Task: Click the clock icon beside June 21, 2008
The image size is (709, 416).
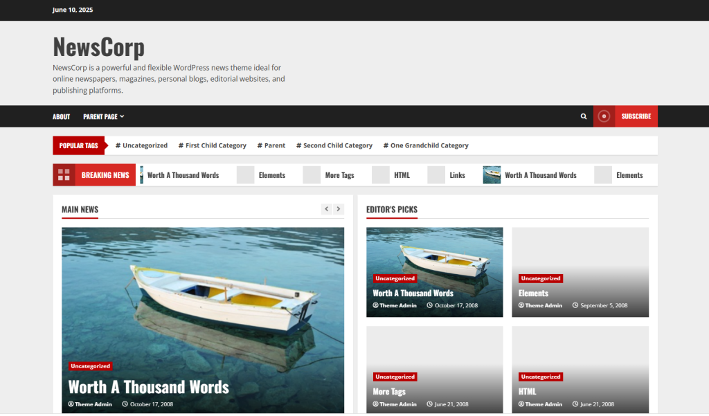Action: 429,404
